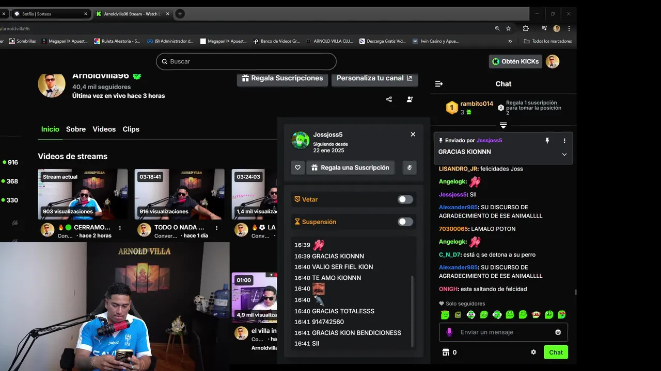Screen dimensions: 661x371
Task: Switch to the Inicio tab
Action: [50, 129]
